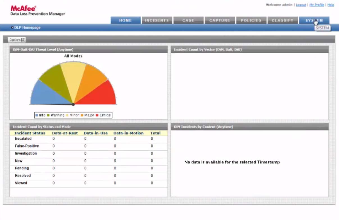Open the Options dropdown button
Viewport: 339px width, 220px height.
point(17,40)
